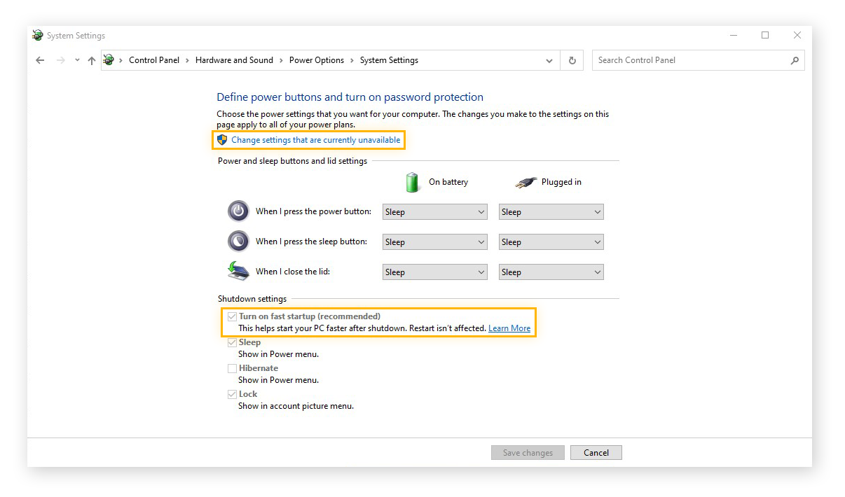
Task: Click the power button icon
Action: (238, 211)
